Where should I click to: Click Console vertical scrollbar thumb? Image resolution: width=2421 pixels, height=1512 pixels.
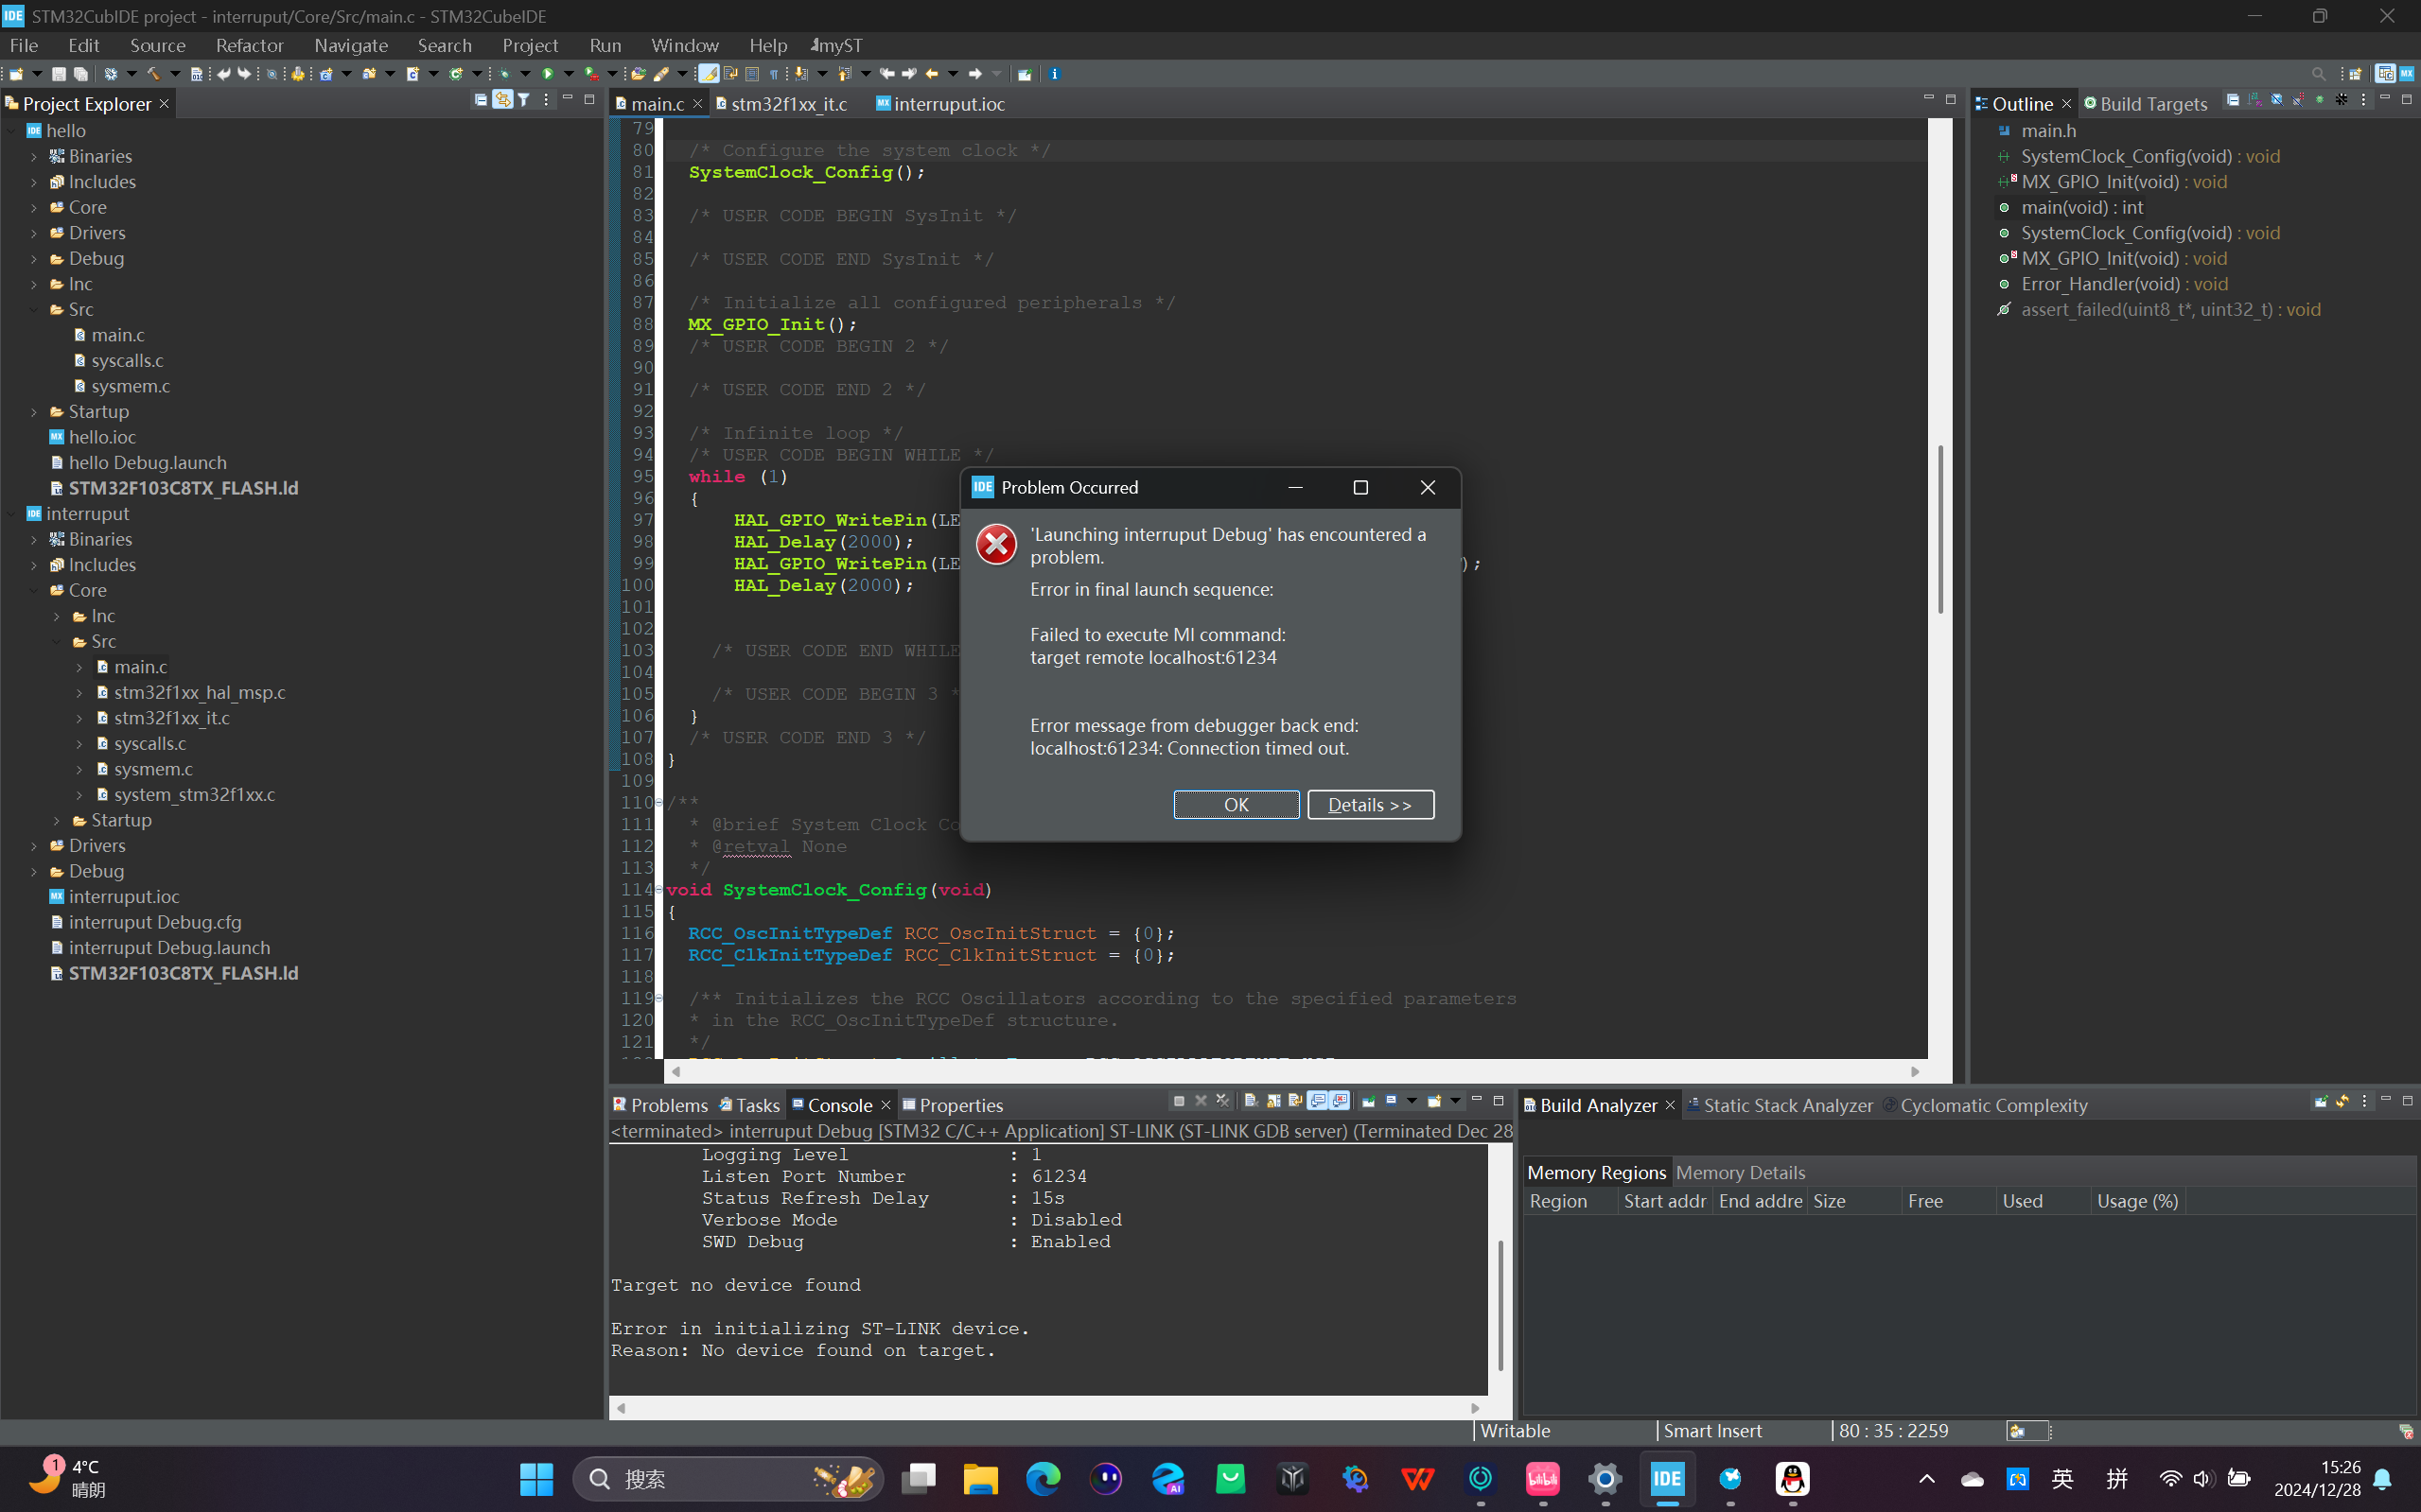click(x=1500, y=1305)
